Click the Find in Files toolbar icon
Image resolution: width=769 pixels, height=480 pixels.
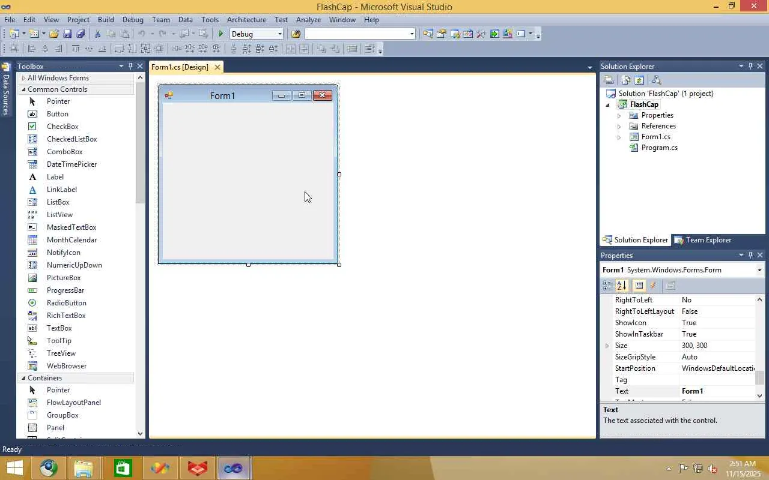tap(296, 34)
